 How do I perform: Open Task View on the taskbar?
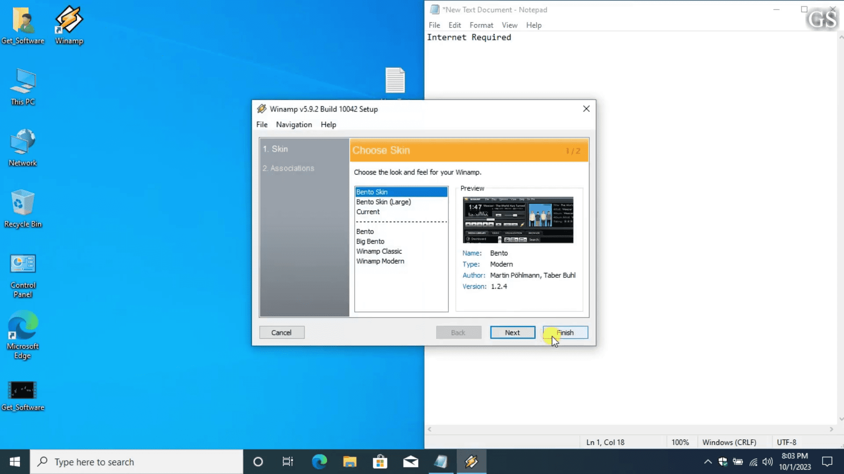pos(288,462)
